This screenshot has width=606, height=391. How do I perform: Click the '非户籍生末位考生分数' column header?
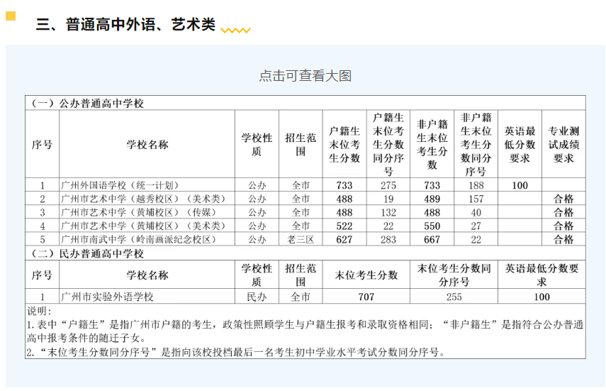click(x=432, y=144)
